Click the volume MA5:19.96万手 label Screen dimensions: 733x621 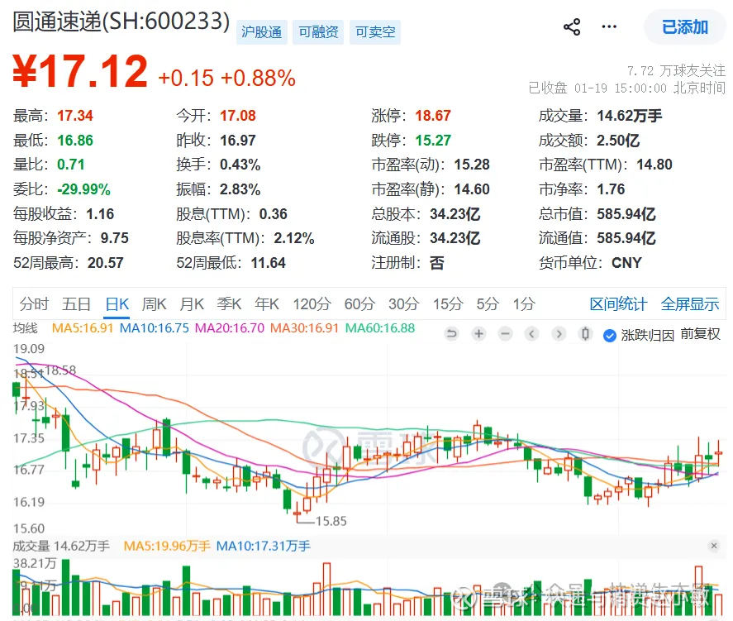coord(167,546)
